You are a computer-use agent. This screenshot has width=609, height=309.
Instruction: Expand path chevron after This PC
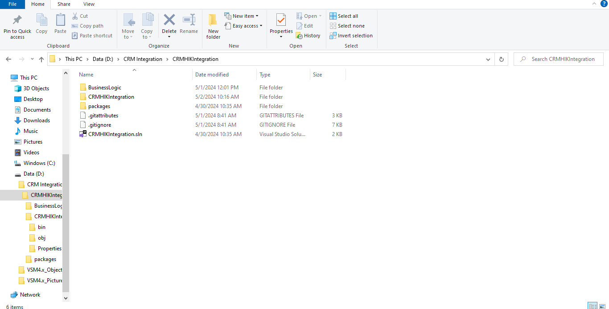(87, 59)
